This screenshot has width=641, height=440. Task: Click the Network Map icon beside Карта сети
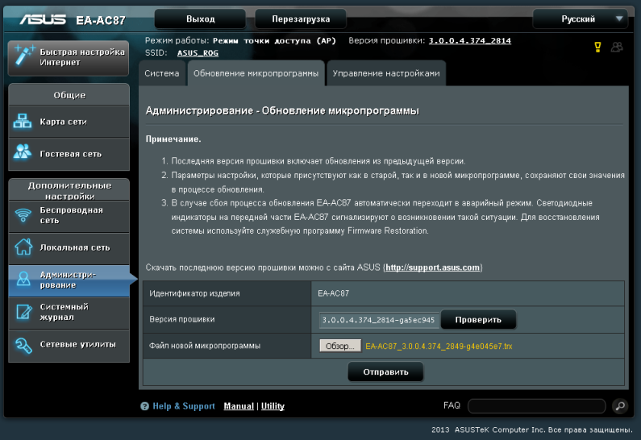tap(23, 122)
